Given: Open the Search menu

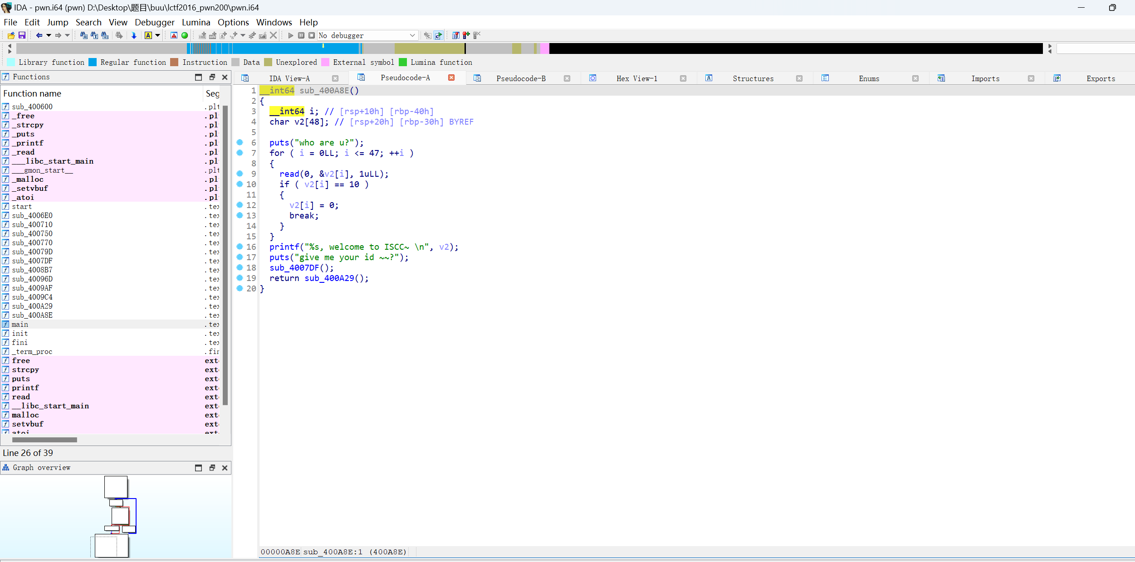Looking at the screenshot, I should (88, 22).
